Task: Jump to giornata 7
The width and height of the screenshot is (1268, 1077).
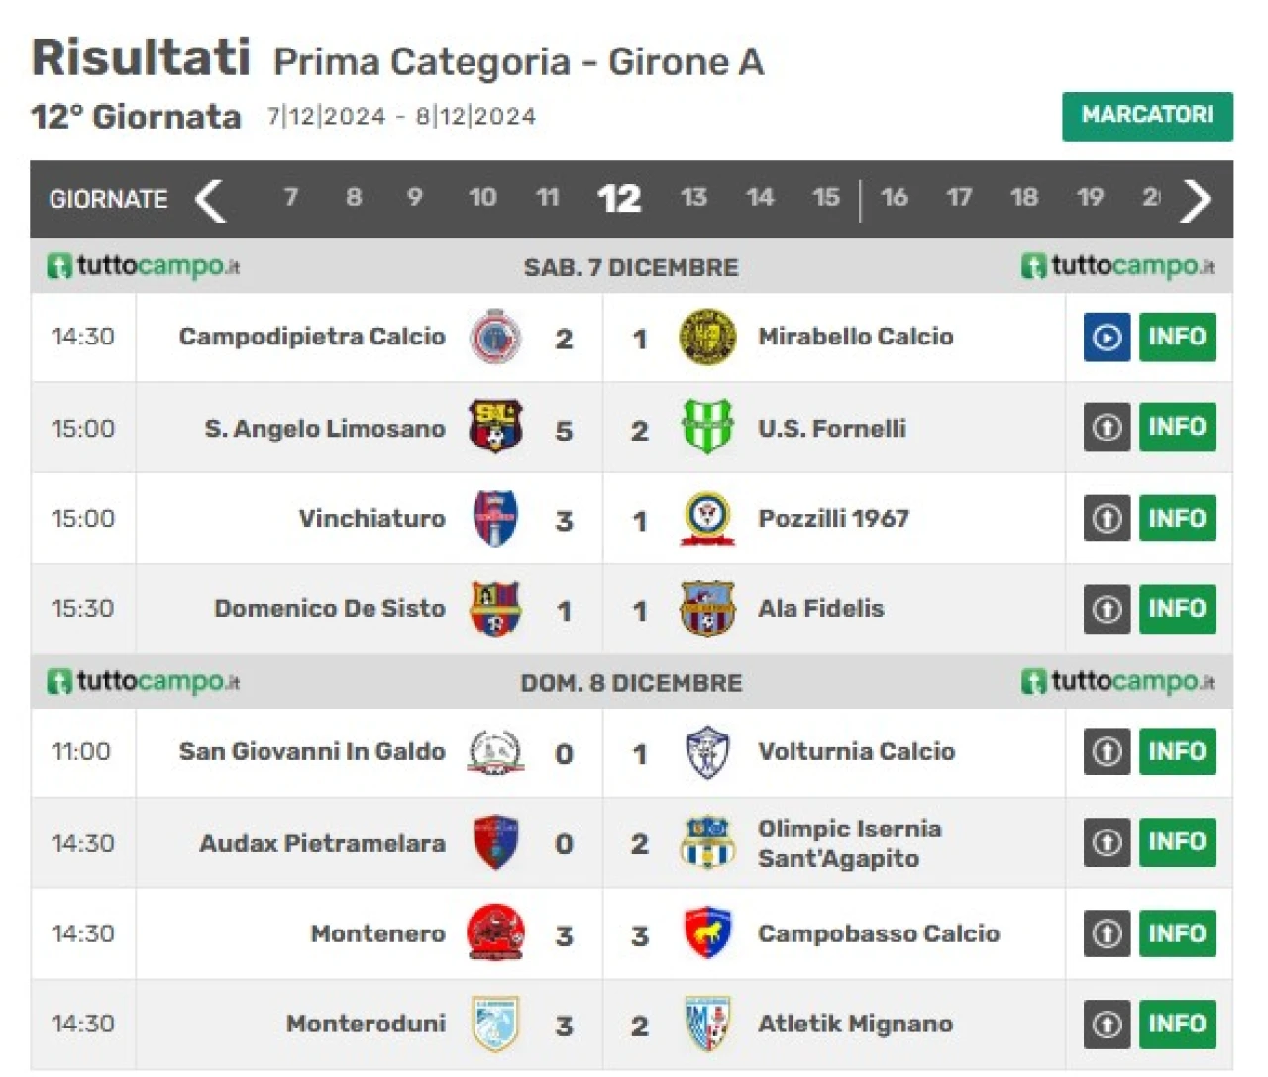Action: click(290, 198)
